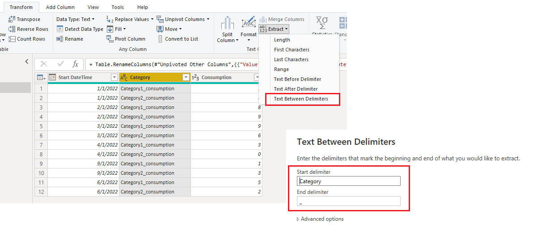Open the Data Type: Text dropdown

pyautogui.click(x=76, y=19)
